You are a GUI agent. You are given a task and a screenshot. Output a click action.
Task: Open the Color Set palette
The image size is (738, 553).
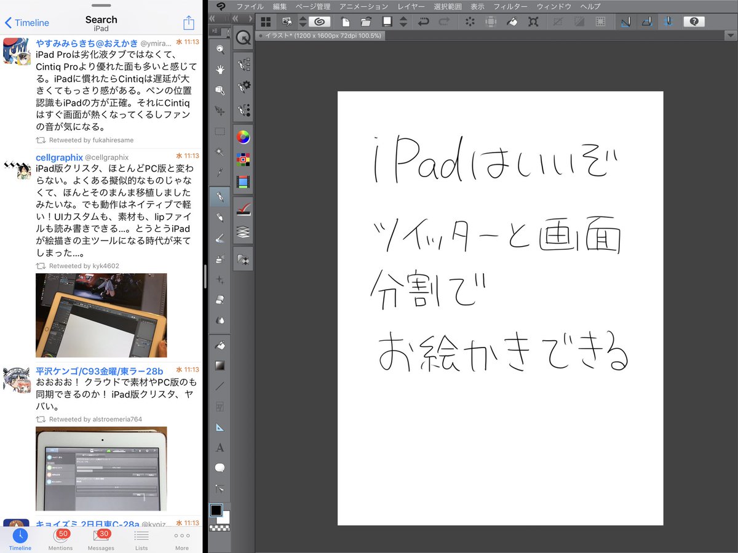[244, 159]
